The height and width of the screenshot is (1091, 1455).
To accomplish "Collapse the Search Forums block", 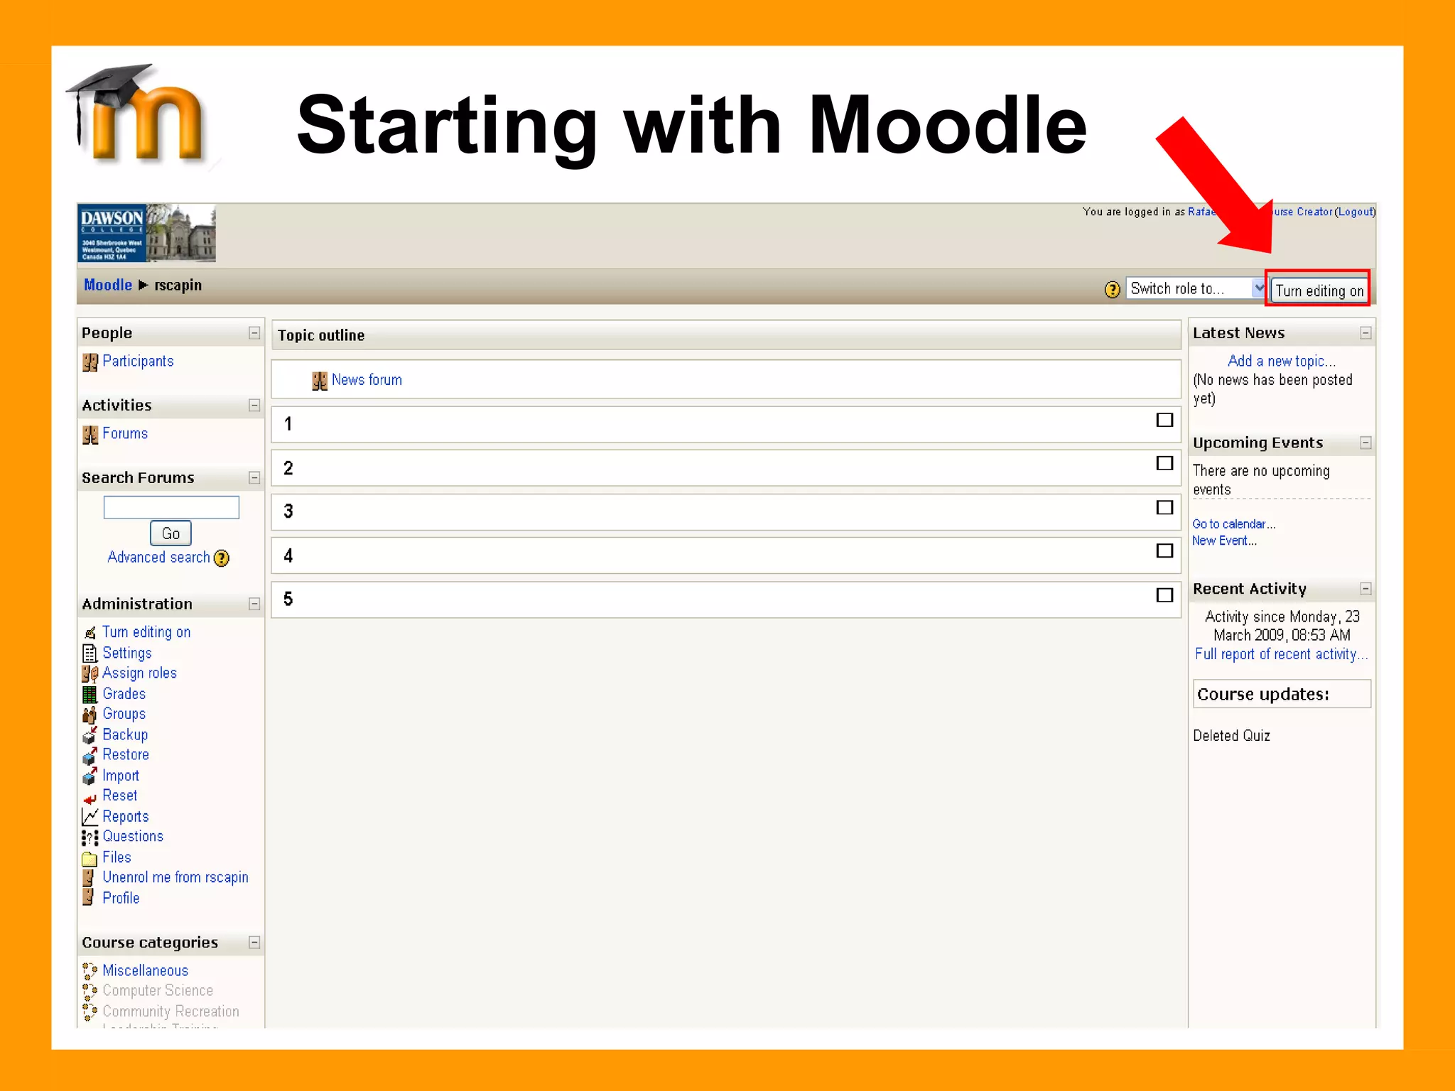I will [x=254, y=478].
